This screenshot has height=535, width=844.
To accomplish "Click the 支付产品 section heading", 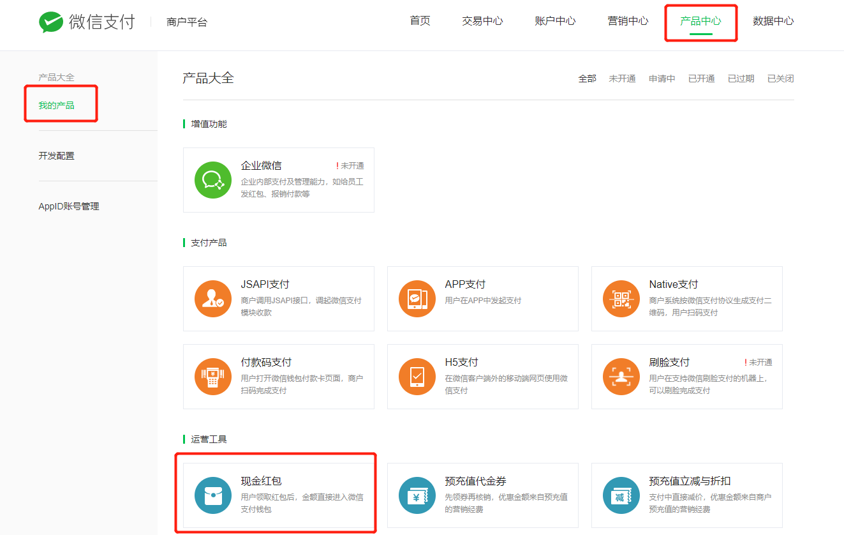I will pyautogui.click(x=209, y=243).
